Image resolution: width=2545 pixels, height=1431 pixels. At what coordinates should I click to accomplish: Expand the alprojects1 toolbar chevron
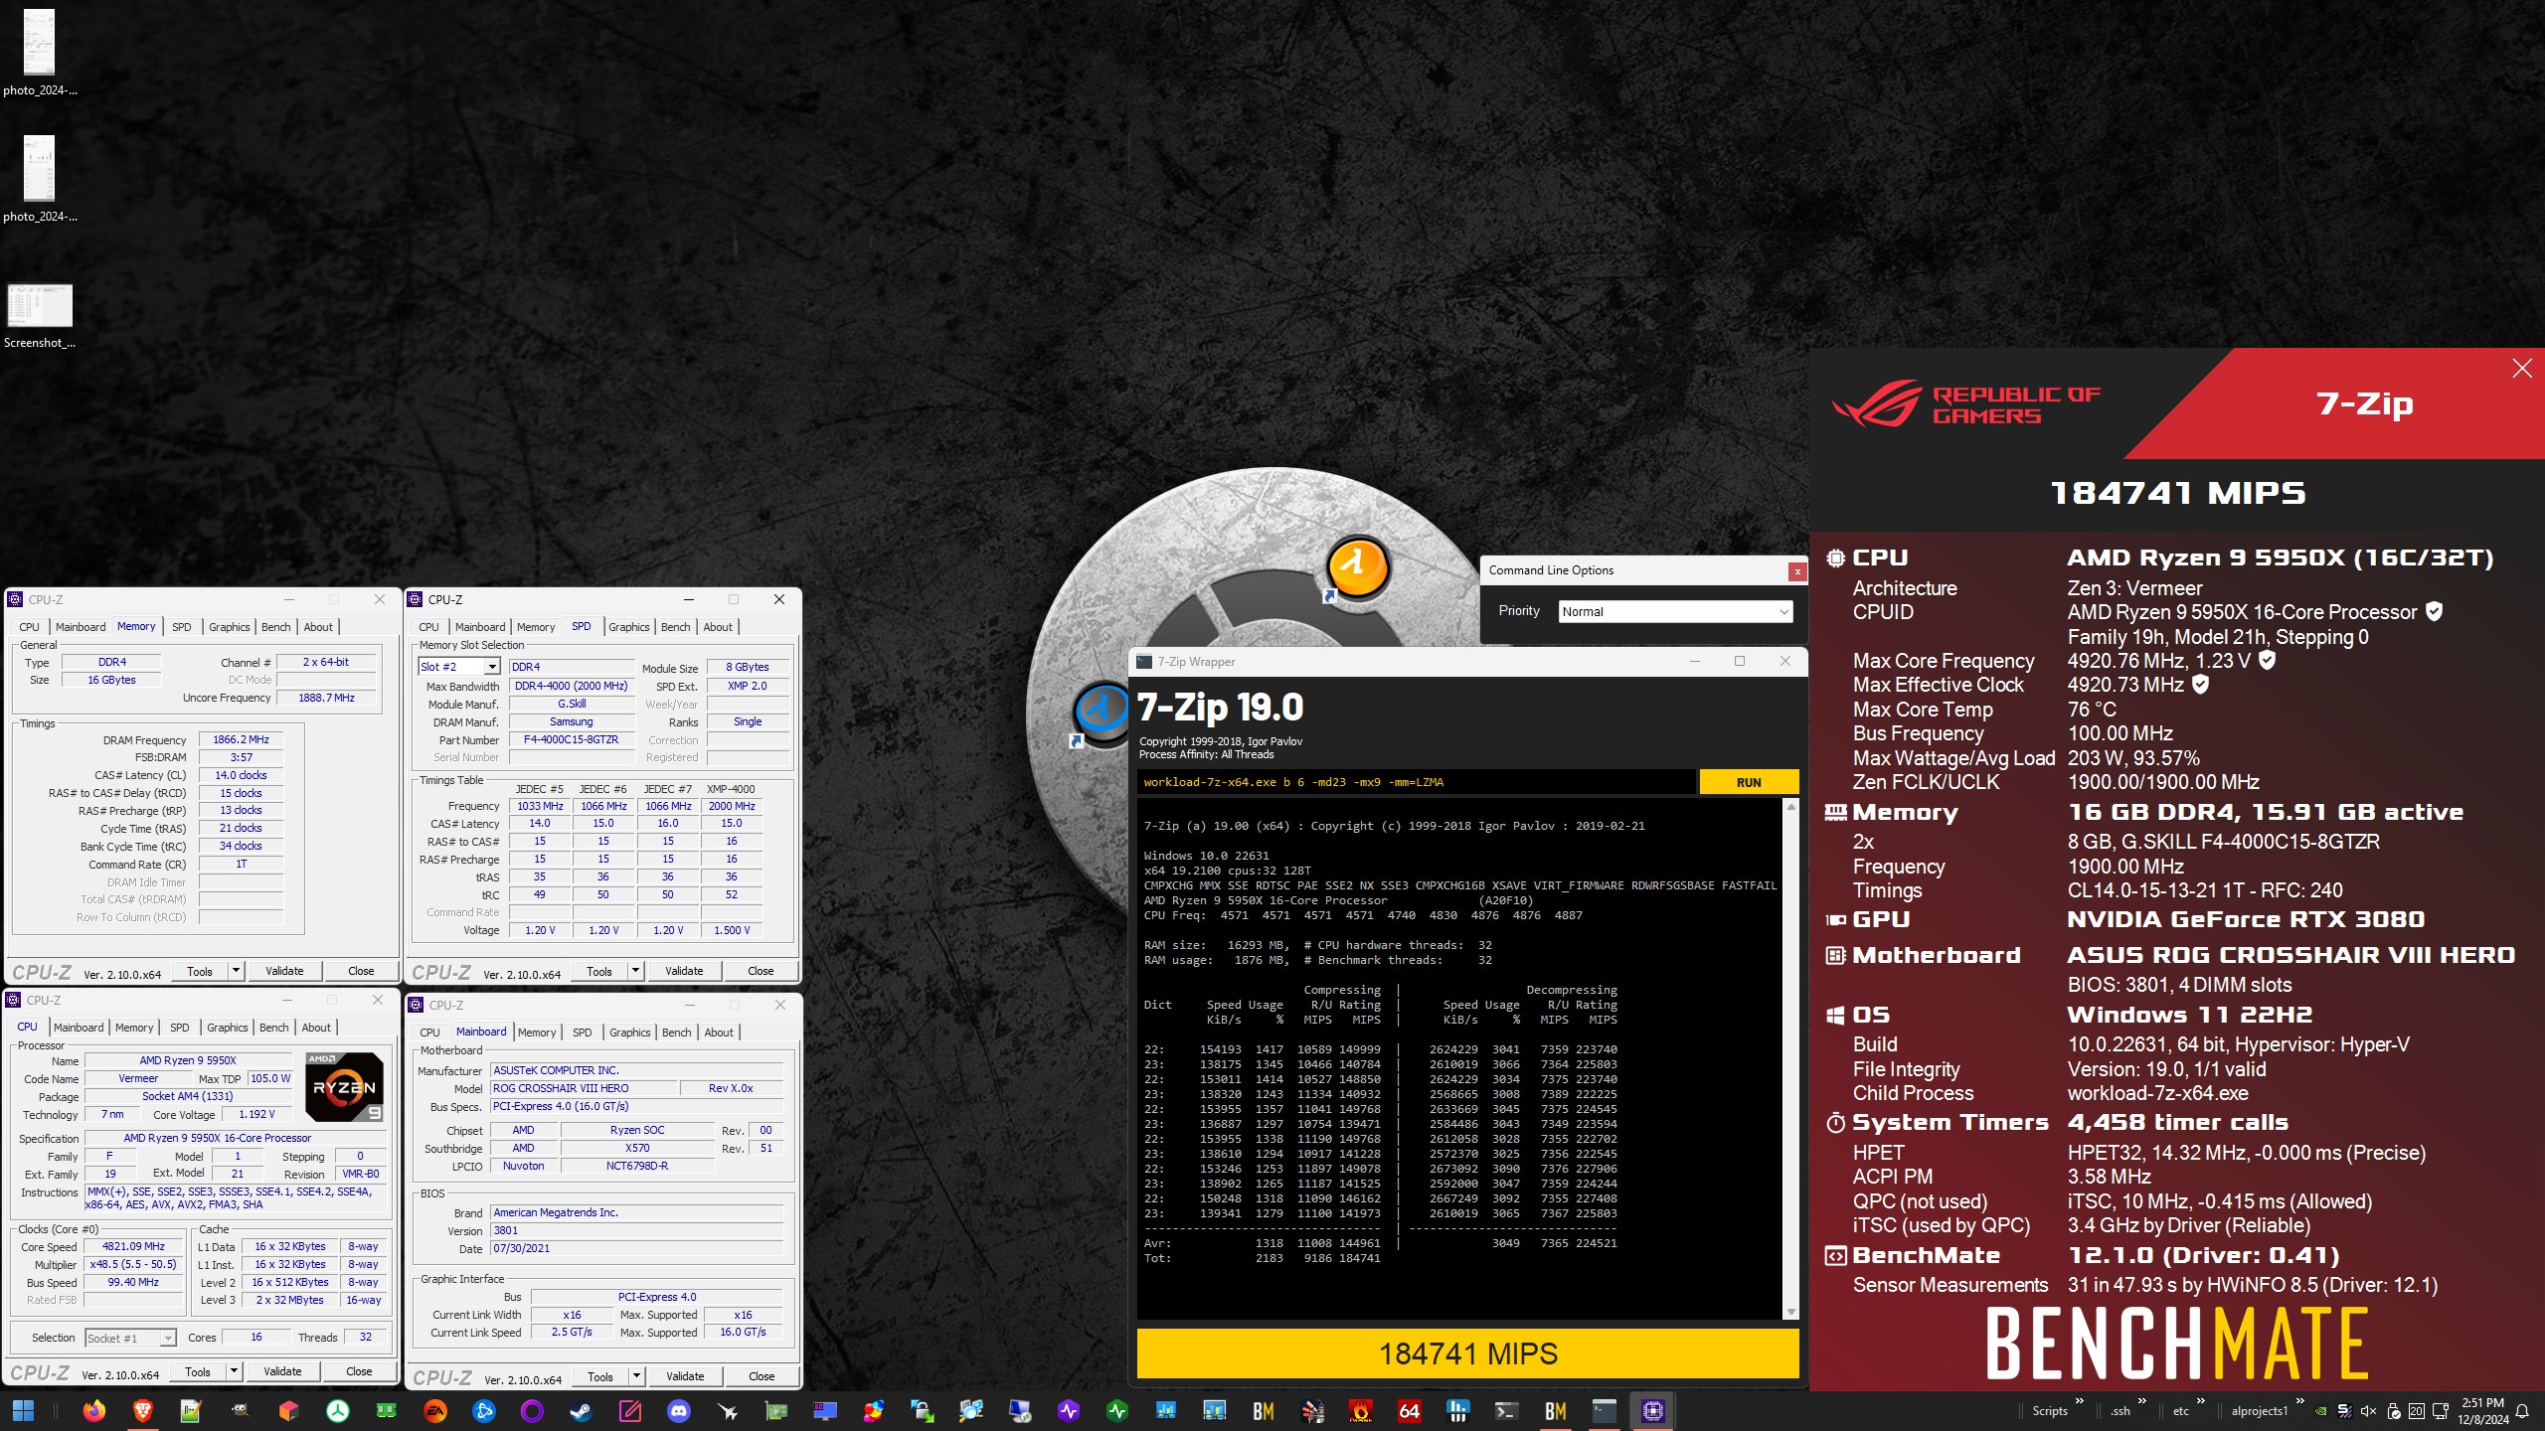coord(2299,1401)
